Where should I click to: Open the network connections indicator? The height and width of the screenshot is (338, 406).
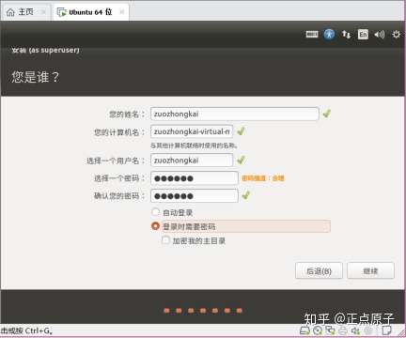coord(346,34)
